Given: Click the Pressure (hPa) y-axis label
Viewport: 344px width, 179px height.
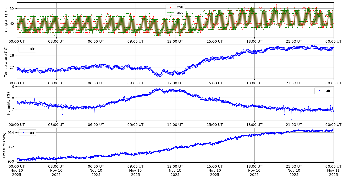Looking at the screenshot, I should coord(4,145).
